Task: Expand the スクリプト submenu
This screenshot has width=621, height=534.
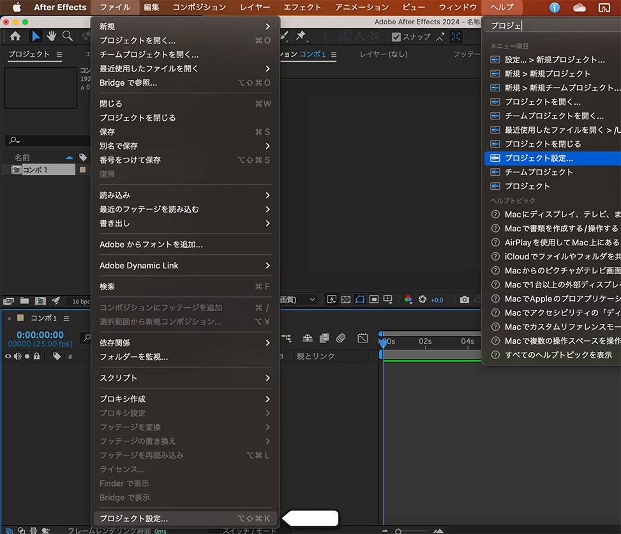Action: pos(185,378)
